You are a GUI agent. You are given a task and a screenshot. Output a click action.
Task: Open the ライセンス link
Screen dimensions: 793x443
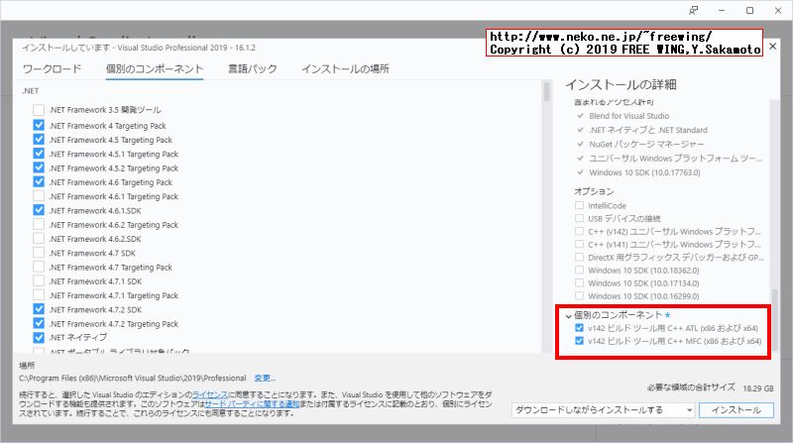[x=209, y=394]
